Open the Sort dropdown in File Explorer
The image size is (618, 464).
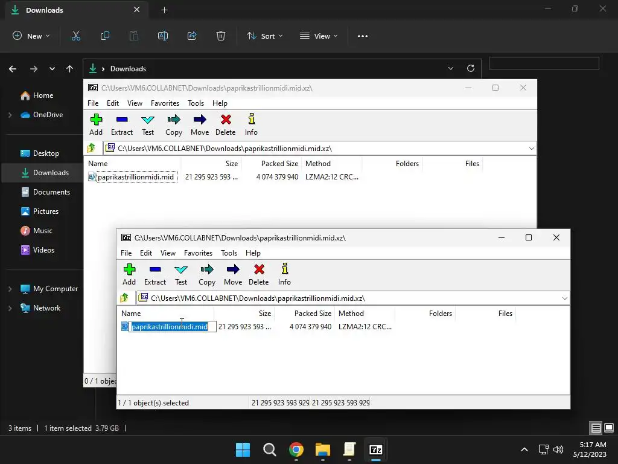pyautogui.click(x=264, y=36)
